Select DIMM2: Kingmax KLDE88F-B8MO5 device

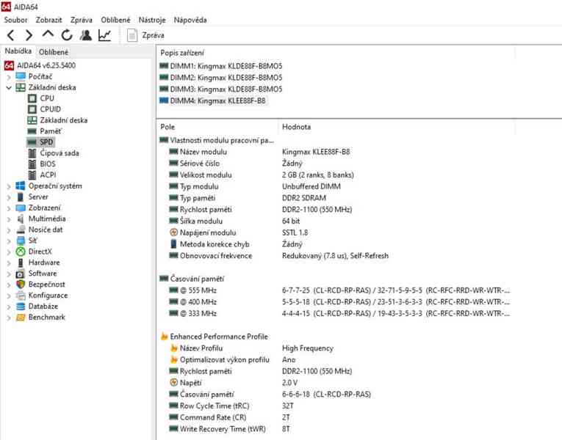(x=221, y=78)
